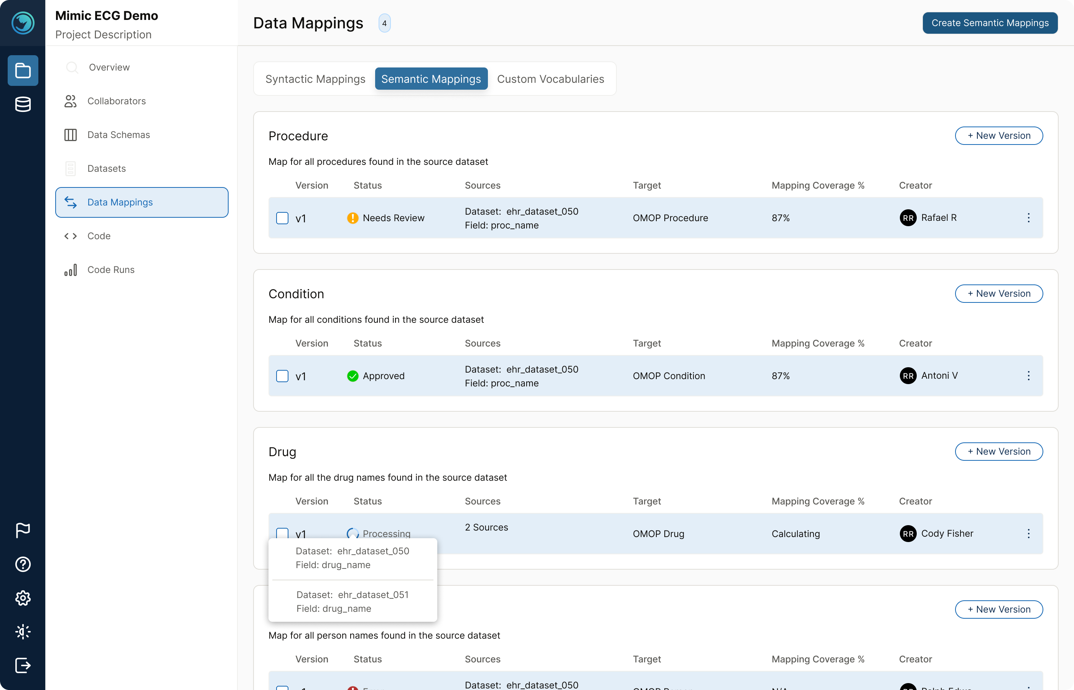The width and height of the screenshot is (1074, 690).
Task: Click the 87% coverage in Procedure row
Action: click(781, 218)
